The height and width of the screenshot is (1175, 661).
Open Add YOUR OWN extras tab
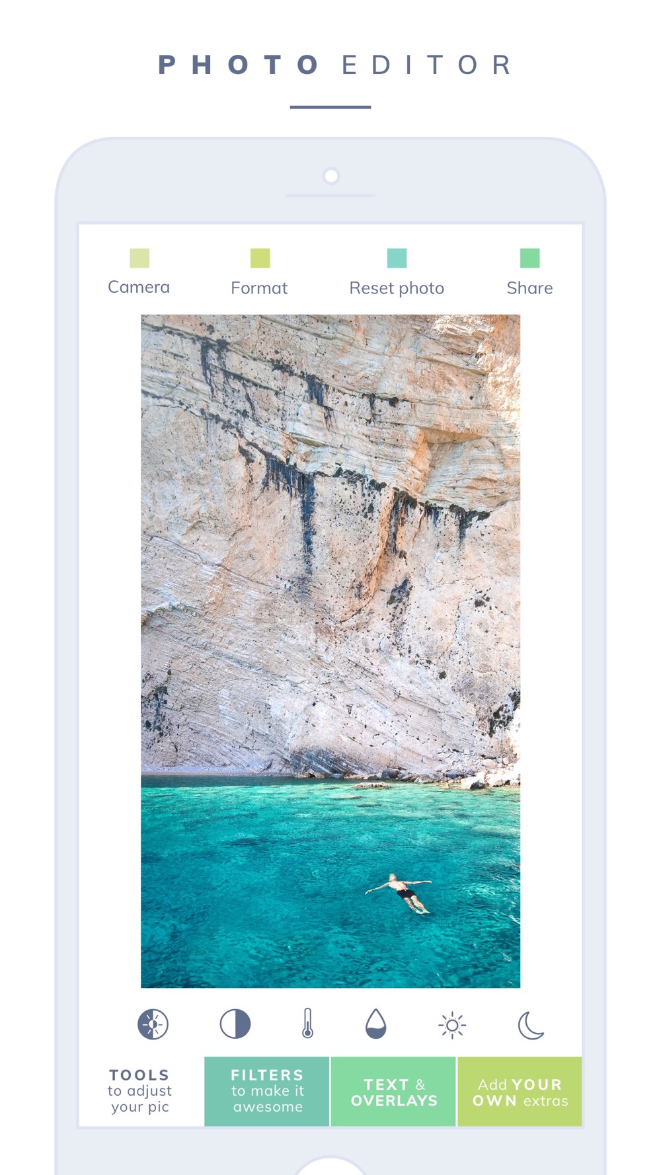[520, 1091]
